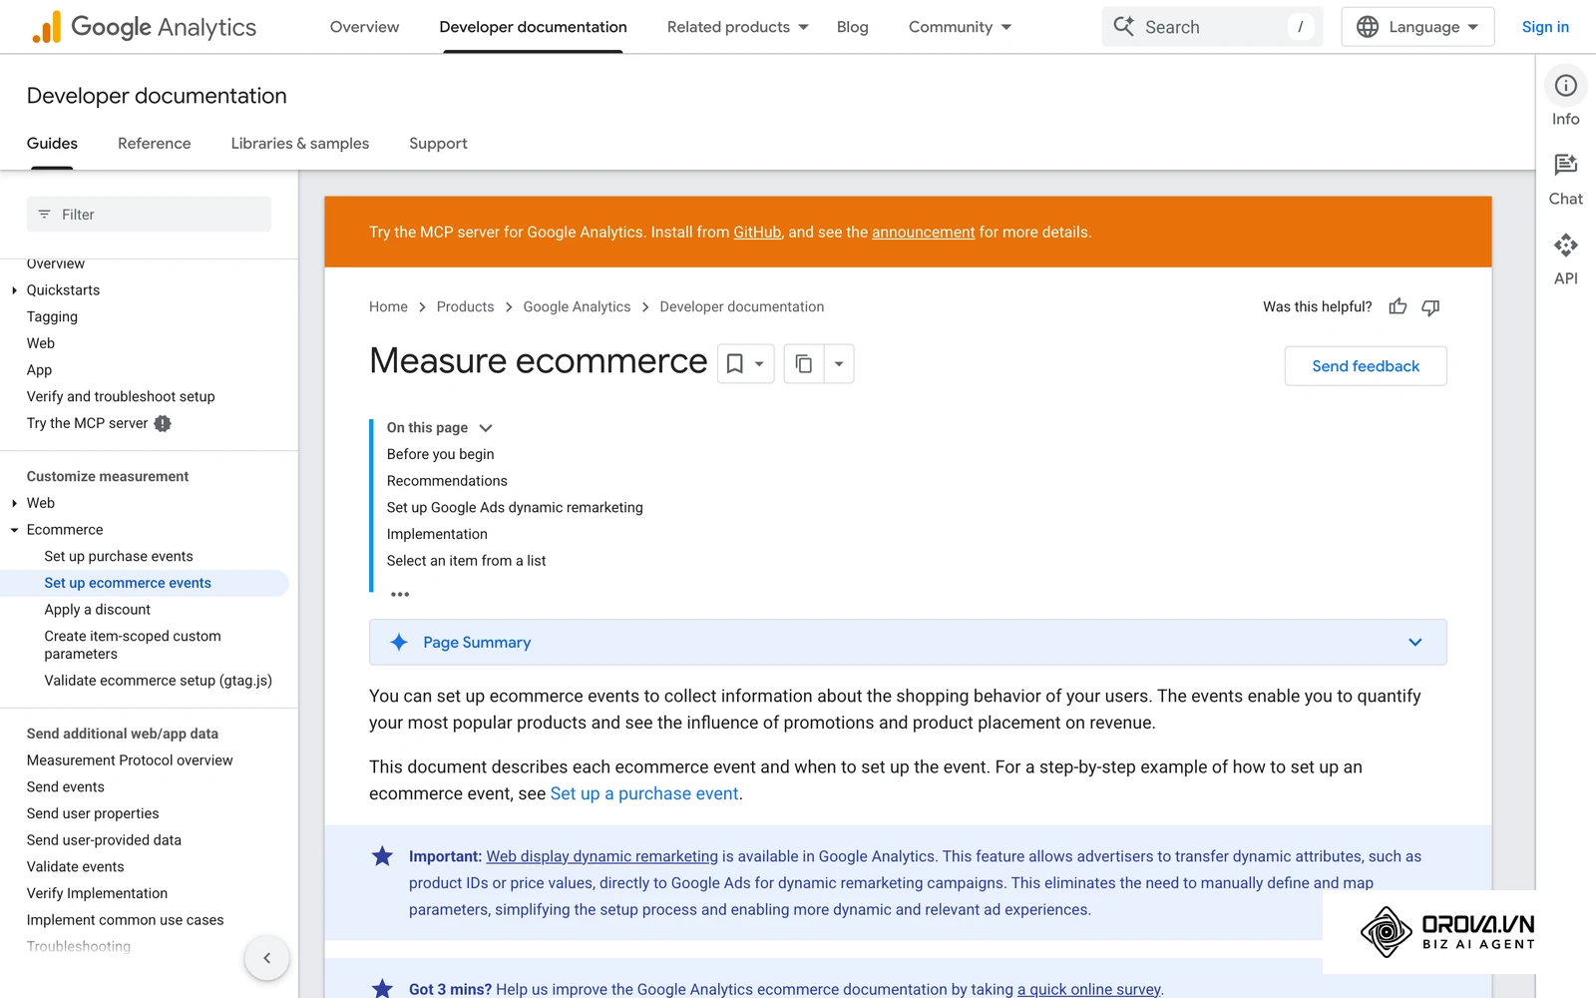The width and height of the screenshot is (1596, 998).
Task: Jump to Before you begin section
Action: [x=440, y=454]
